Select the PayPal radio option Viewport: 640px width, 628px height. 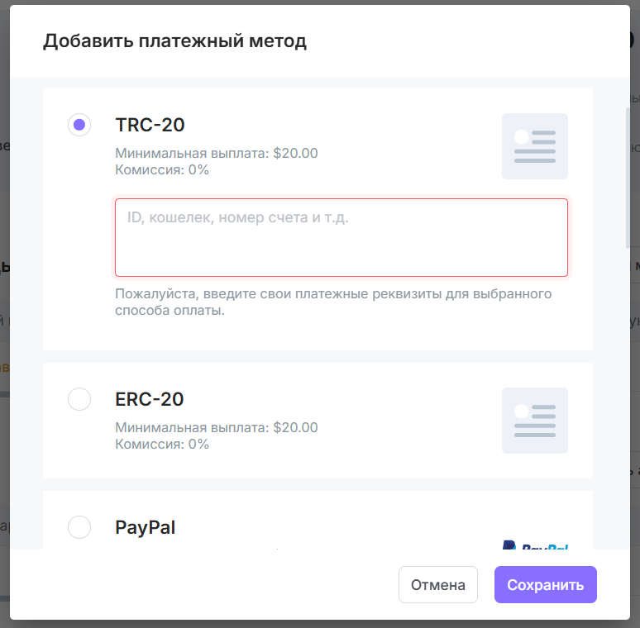(79, 527)
